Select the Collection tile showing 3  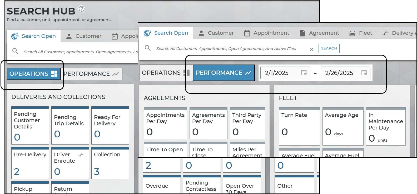point(110,163)
